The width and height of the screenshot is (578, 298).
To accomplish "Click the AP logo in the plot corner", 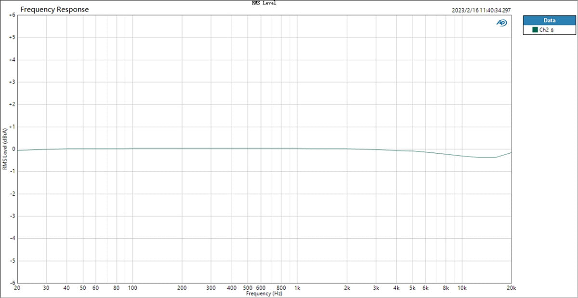I will tap(501, 22).
